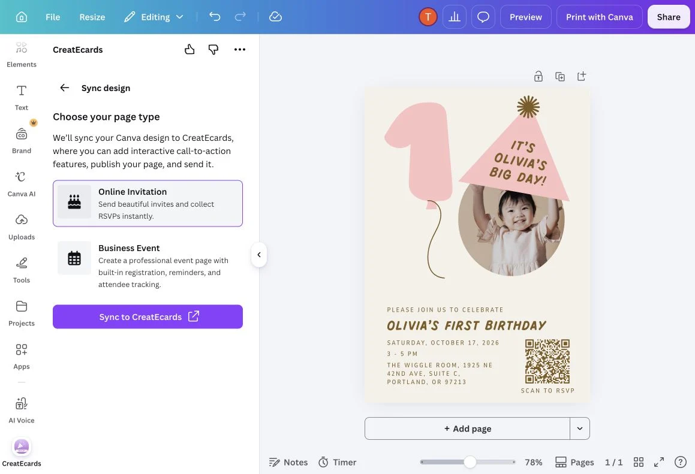The width and height of the screenshot is (695, 474).
Task: Go to Canva home via house icon
Action: point(21,17)
